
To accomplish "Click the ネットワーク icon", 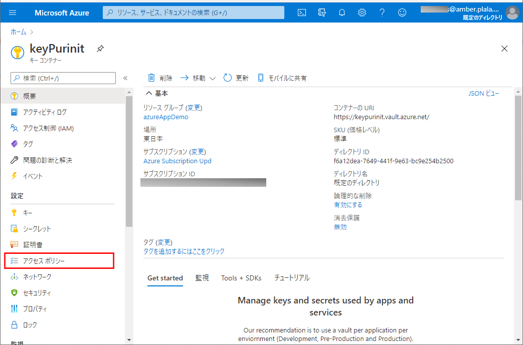I will [x=14, y=277].
